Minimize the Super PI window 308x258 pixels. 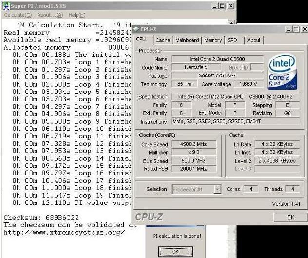214,6
